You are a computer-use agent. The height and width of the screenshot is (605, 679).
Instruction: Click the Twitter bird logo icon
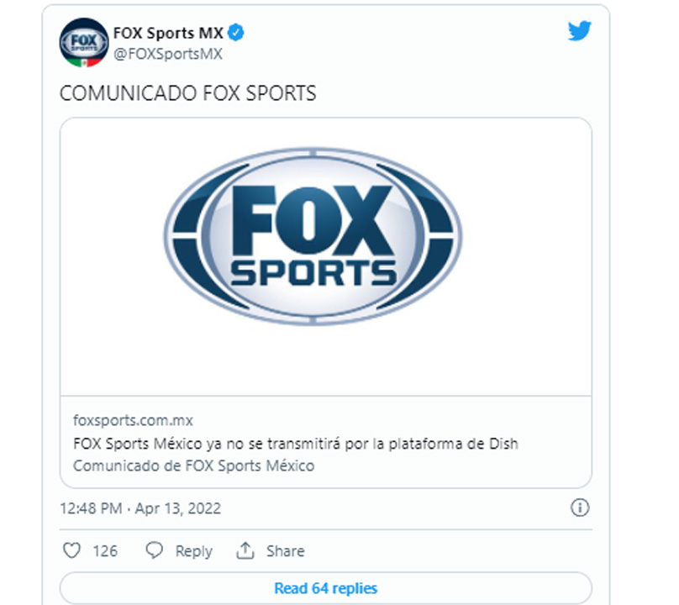(579, 31)
